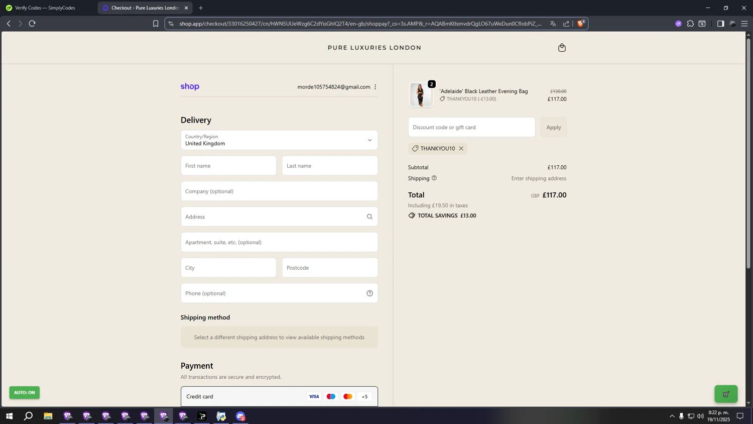This screenshot has width=753, height=424.
Task: Select the Credit card payment option
Action: click(279, 396)
